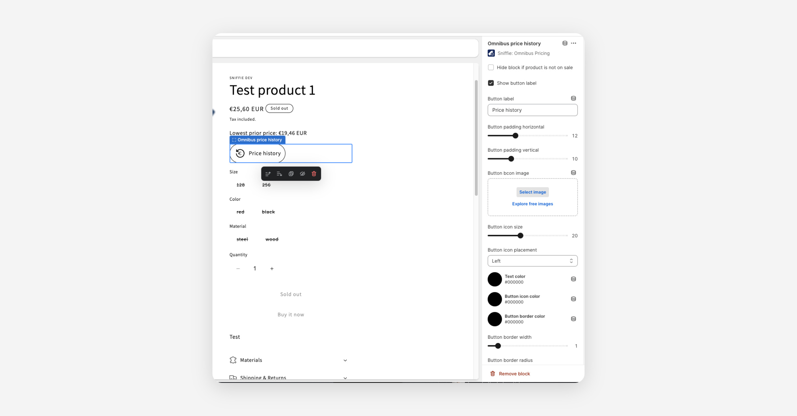Duplicate the Omnibus price history block
Viewport: 797px width, 416px height.
(291, 174)
